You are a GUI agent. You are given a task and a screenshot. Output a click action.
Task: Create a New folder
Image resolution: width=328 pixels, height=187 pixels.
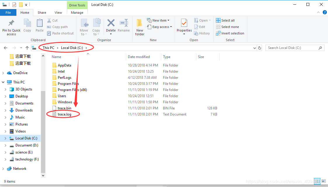[x=140, y=27]
